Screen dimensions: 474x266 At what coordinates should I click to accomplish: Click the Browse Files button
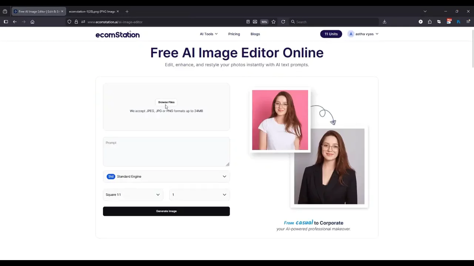click(x=166, y=102)
